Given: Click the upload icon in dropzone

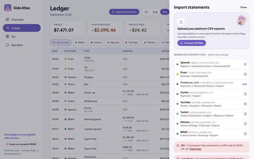Looking at the screenshot, I should pyautogui.click(x=181, y=22).
